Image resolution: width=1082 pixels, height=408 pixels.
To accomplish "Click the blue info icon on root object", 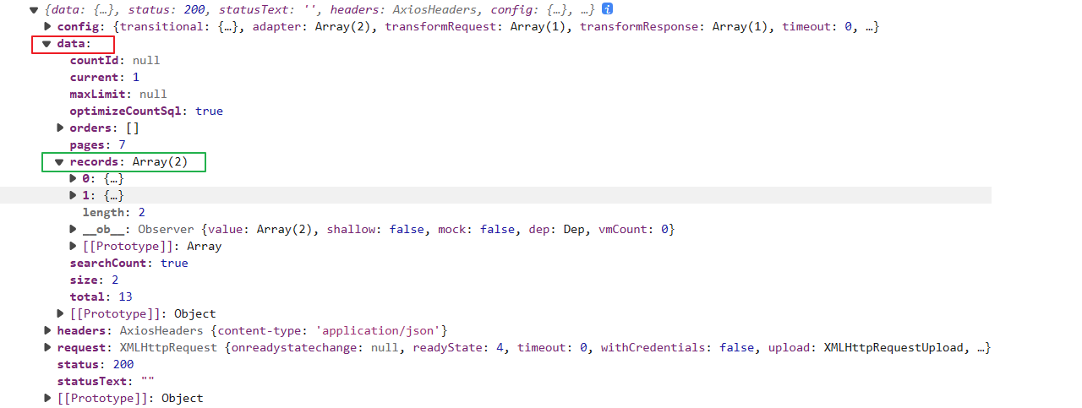I will [608, 9].
